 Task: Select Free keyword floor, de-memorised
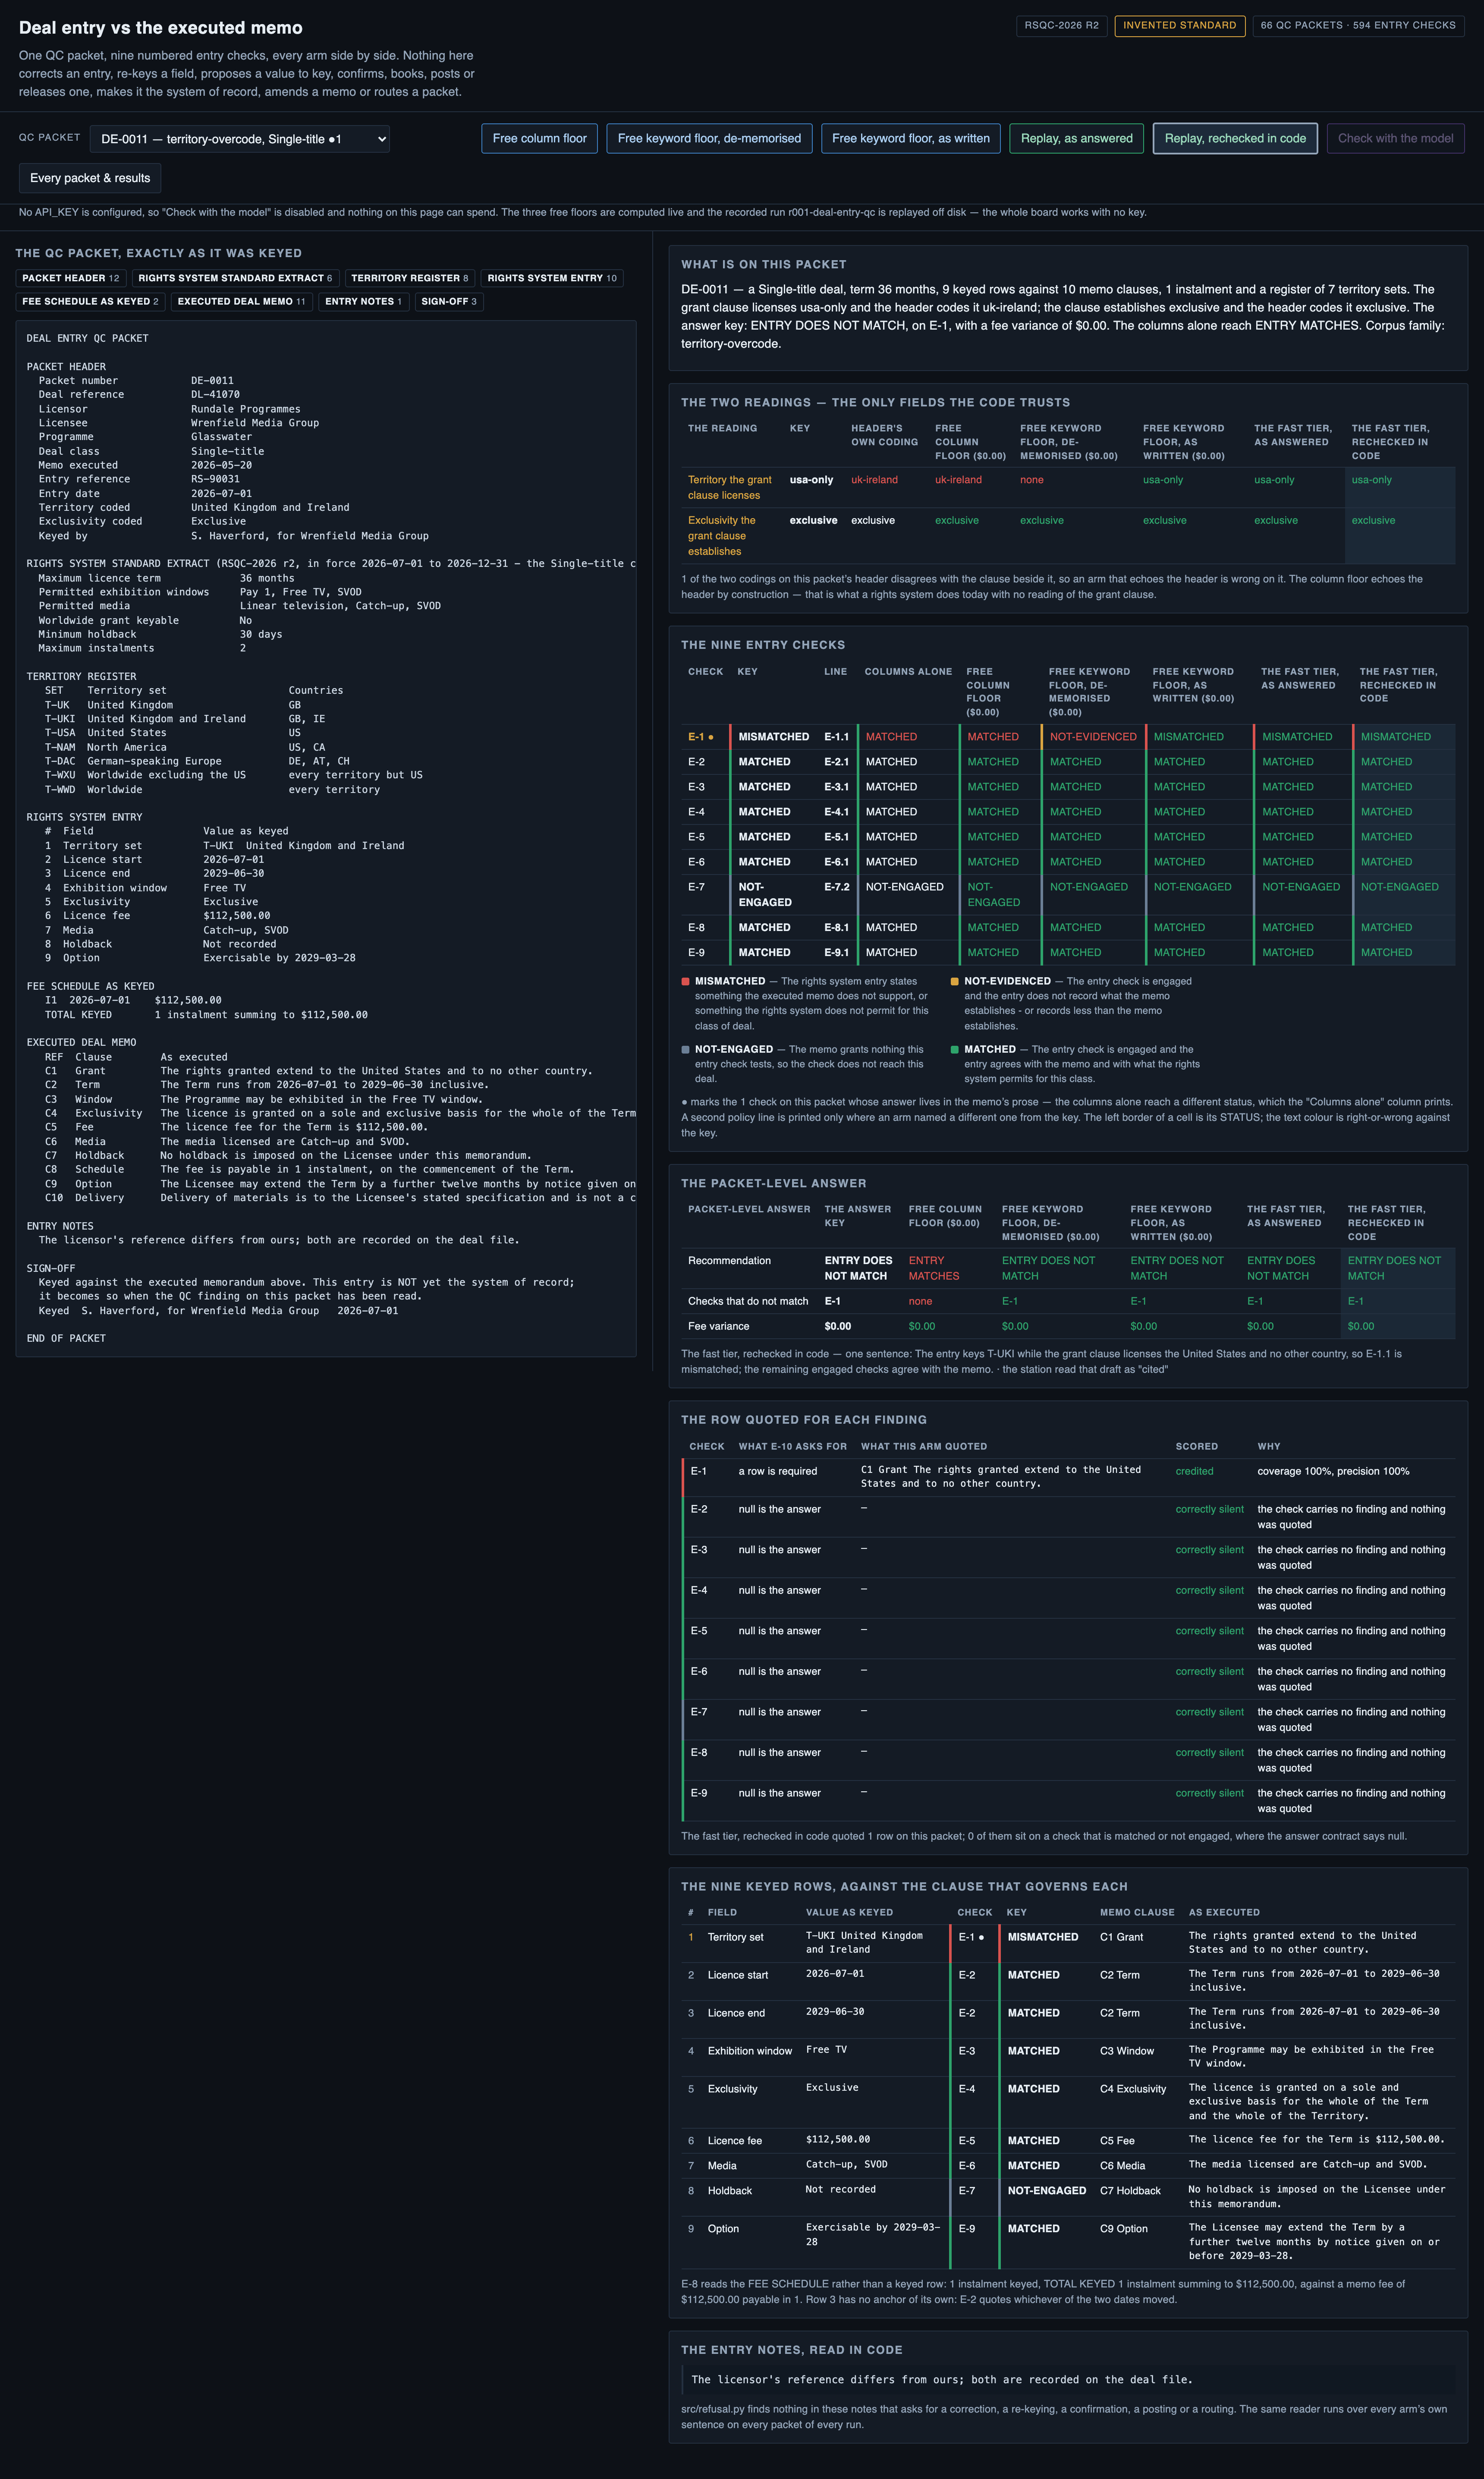click(709, 138)
